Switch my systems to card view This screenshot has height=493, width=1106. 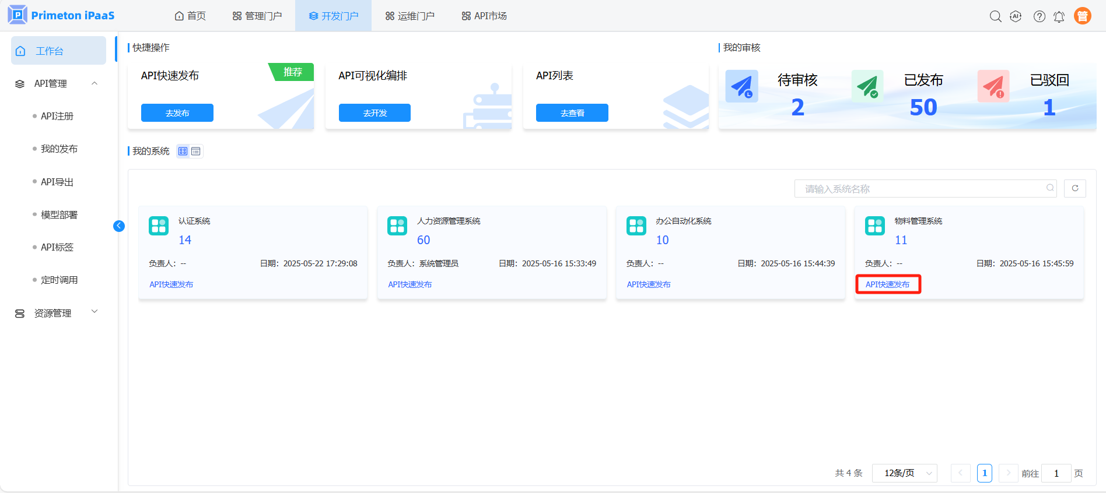[x=183, y=152]
